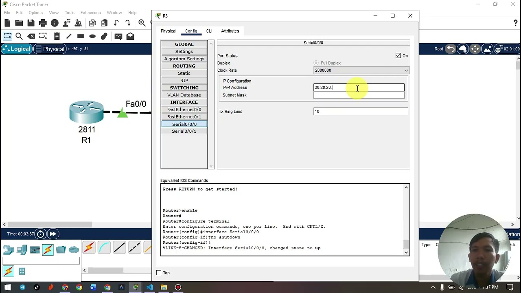The image size is (521, 293).
Task: Click into the IPv4 Address field
Action: pyautogui.click(x=359, y=87)
